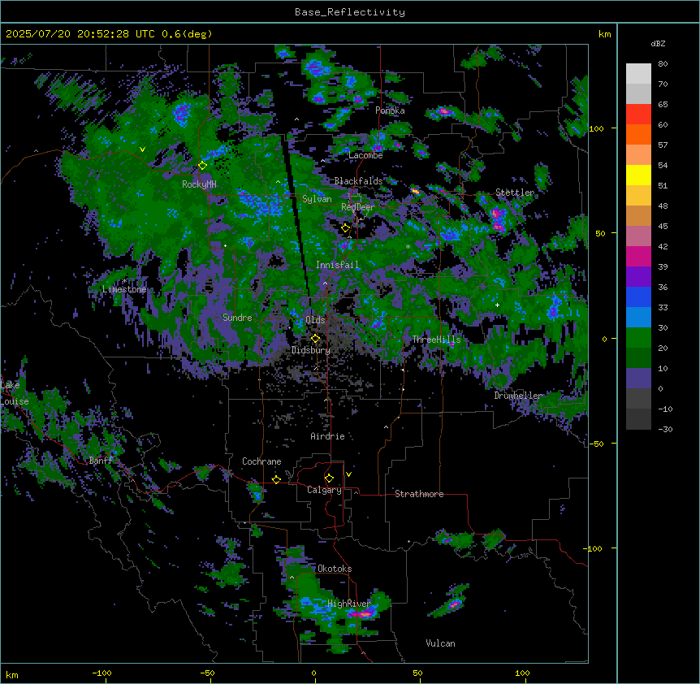Click the -100 km tick on right axis
The image size is (700, 684).
(x=594, y=548)
